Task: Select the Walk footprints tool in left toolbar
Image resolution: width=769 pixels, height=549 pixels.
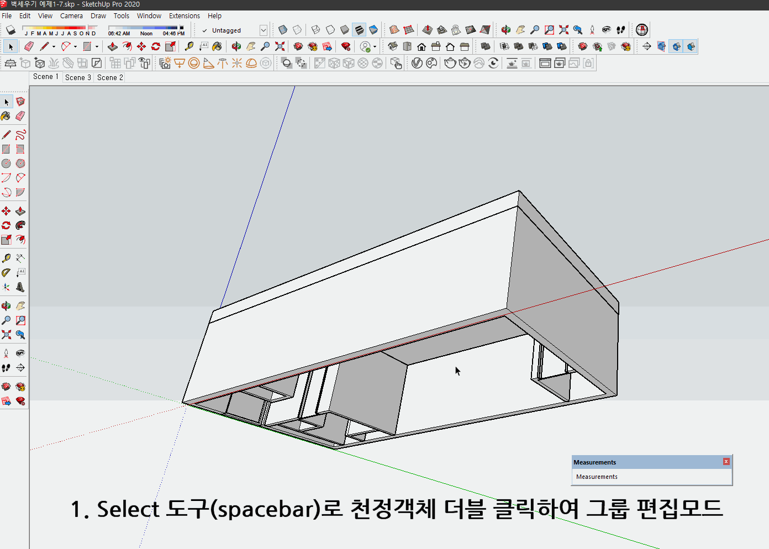Action: click(6, 368)
